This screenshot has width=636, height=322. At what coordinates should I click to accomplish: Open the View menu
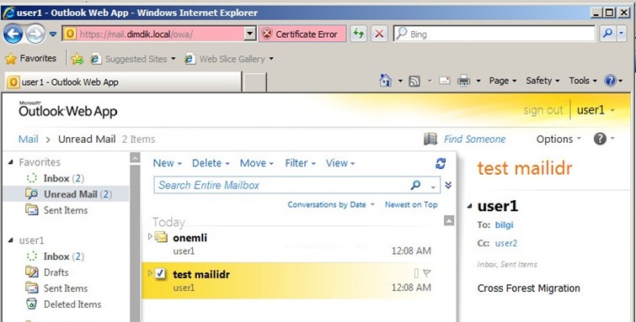(x=340, y=163)
